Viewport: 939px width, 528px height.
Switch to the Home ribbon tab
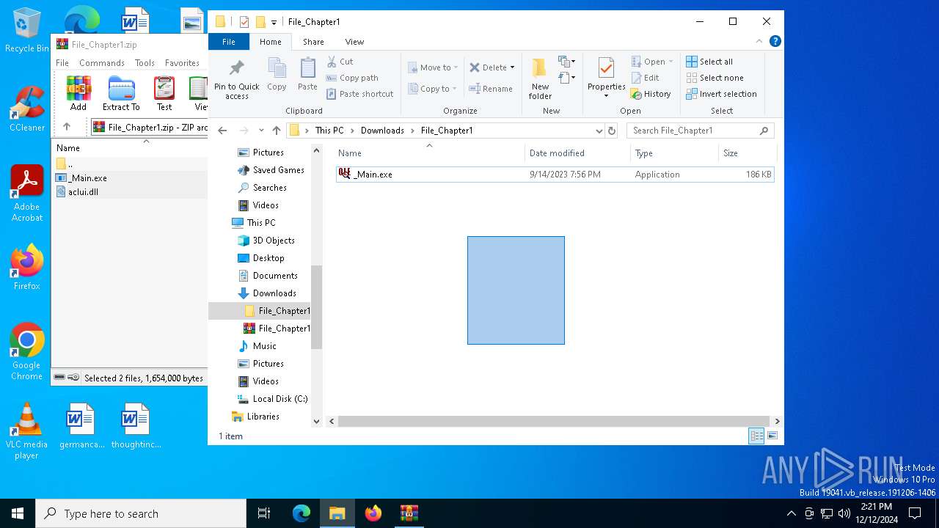270,42
